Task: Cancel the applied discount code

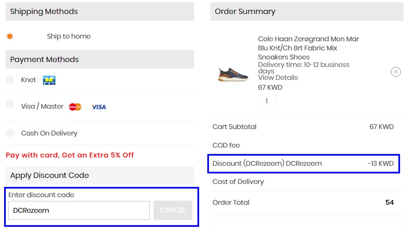Action: pyautogui.click(x=172, y=210)
